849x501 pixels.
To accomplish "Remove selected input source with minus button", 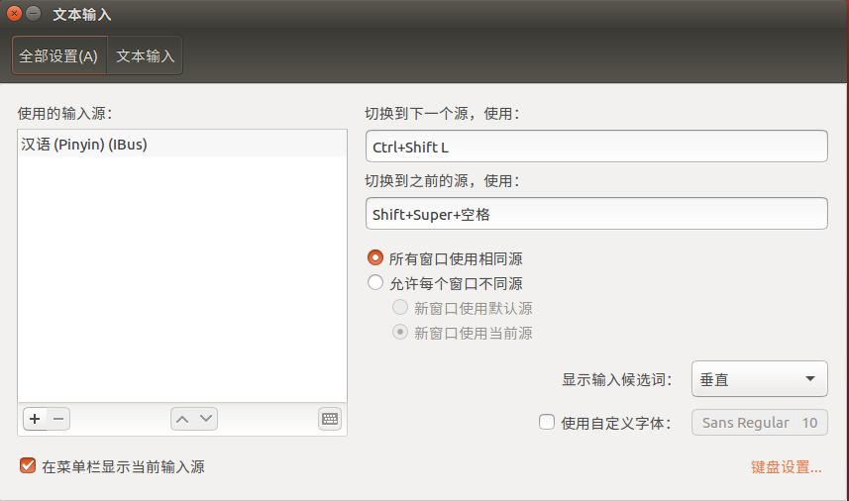I will click(58, 419).
